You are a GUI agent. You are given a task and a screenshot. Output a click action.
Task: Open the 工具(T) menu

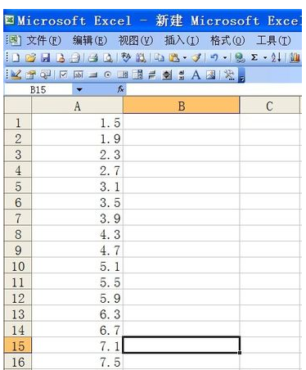(273, 41)
